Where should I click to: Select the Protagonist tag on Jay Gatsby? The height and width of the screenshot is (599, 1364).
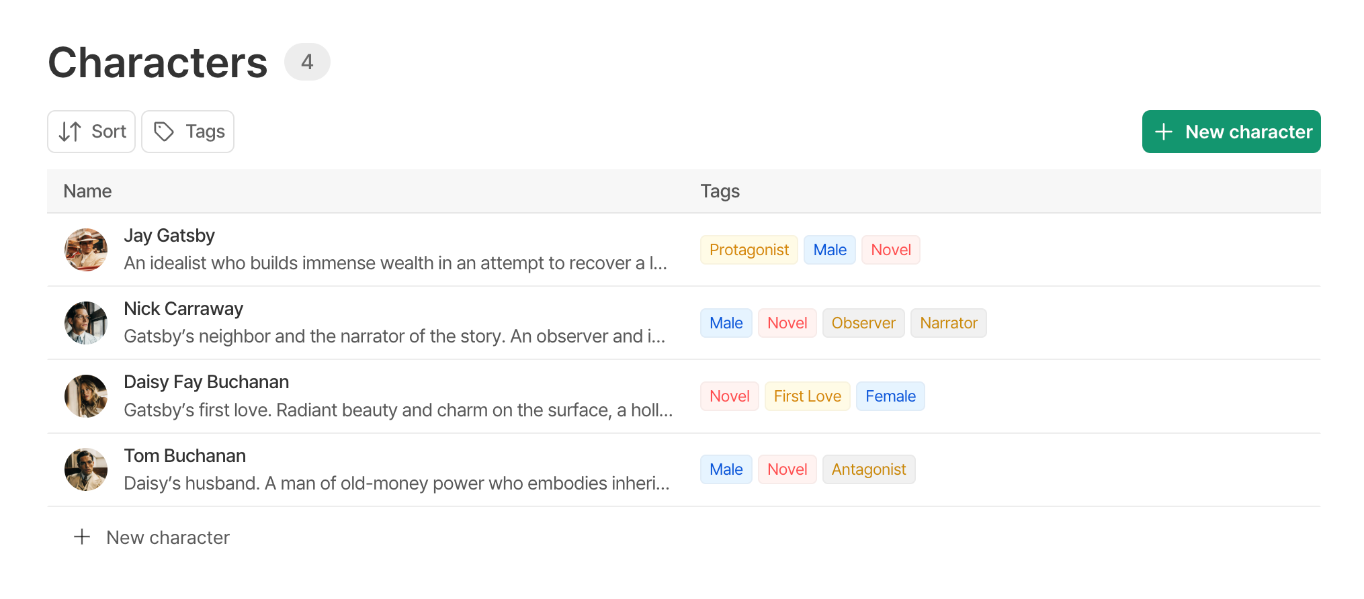click(749, 250)
